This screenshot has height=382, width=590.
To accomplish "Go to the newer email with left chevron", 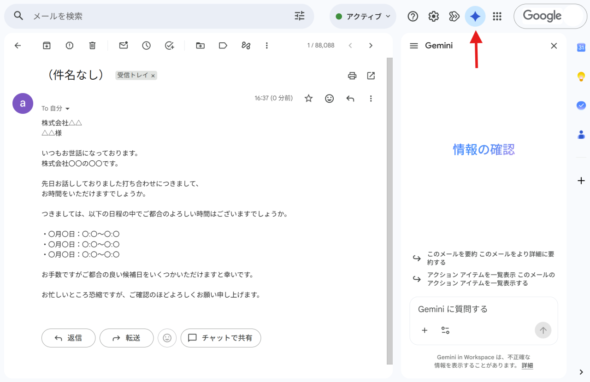I will (x=350, y=45).
